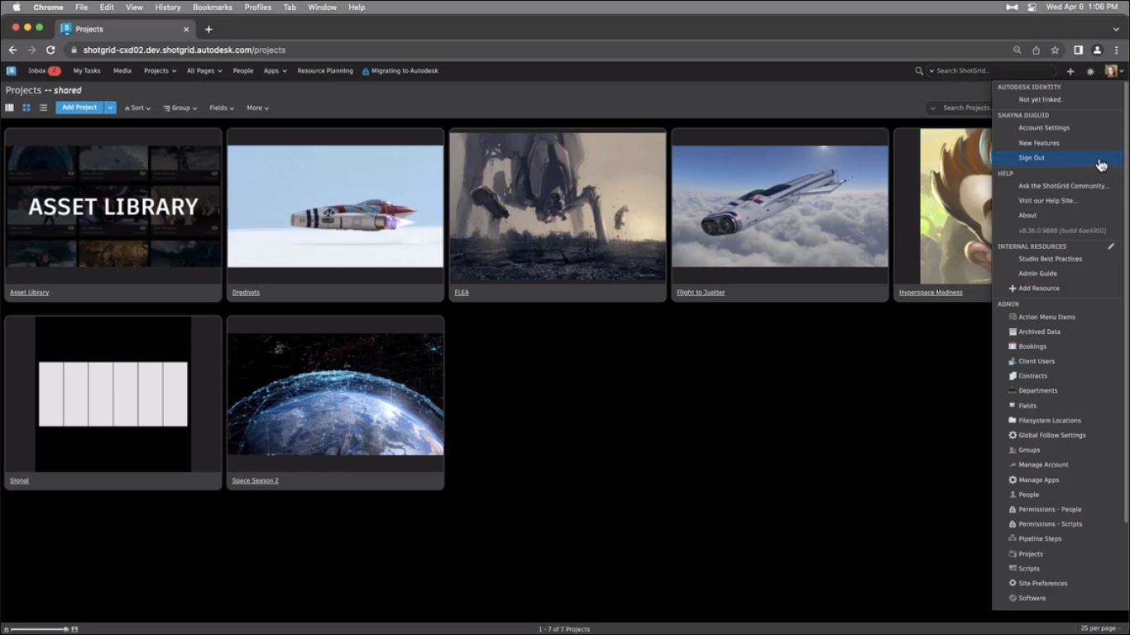Open the Group dropdown
Screen dimensions: 1130x635
click(x=180, y=107)
